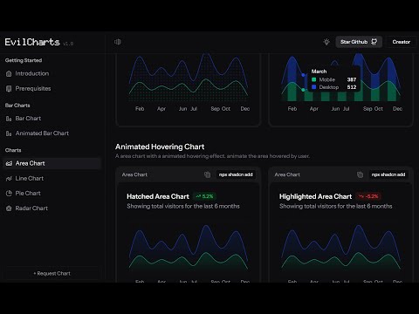Screen dimensions: 419x314
Task: Open Animated Bar Chart page
Action: [x=42, y=133]
